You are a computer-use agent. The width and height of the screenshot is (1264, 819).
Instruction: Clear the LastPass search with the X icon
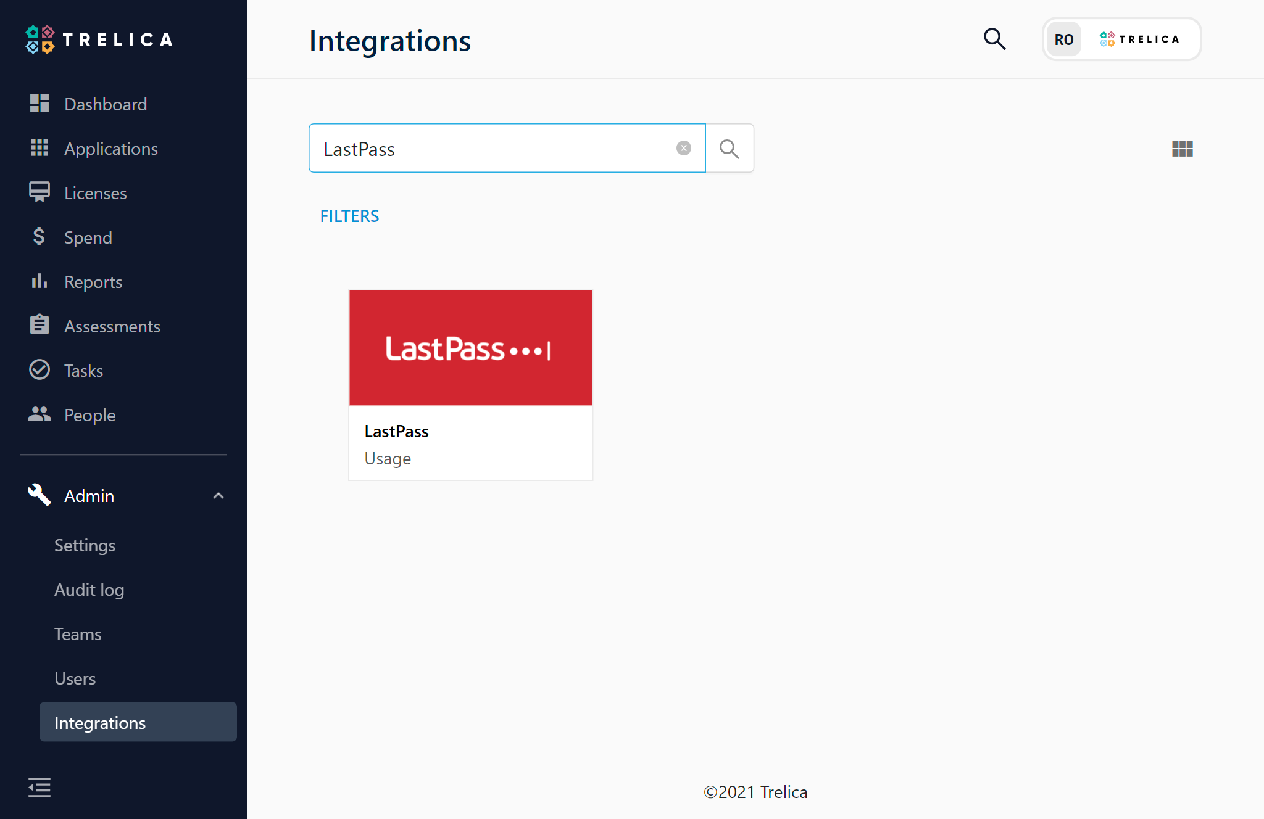(683, 147)
